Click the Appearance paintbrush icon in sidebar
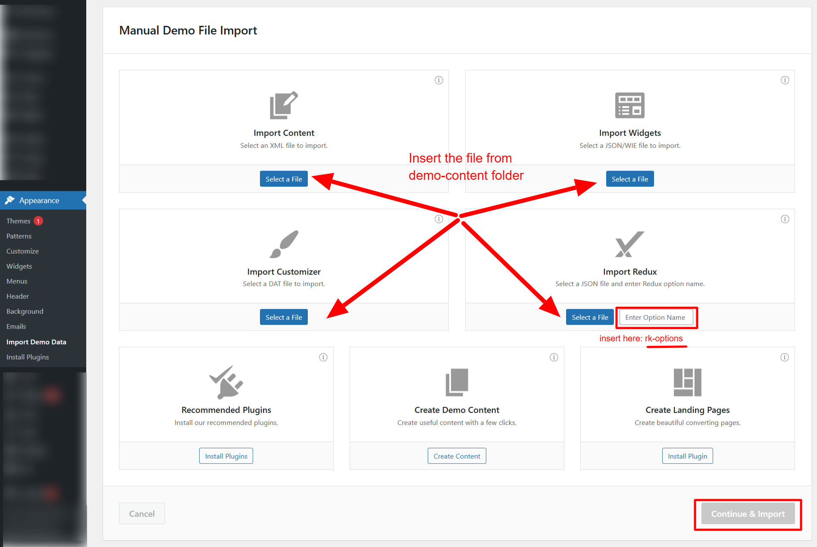Screen dimensions: 817x547 coord(10,200)
